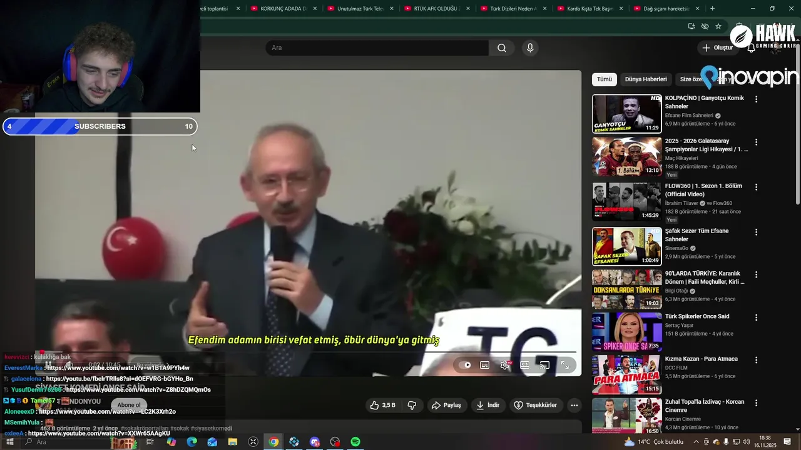Close the Dağ sıçanı hareketsiz tab
The height and width of the screenshot is (450, 801).
click(697, 9)
